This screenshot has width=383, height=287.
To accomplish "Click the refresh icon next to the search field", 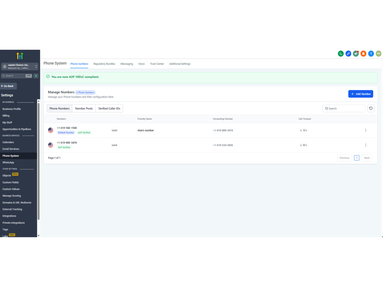I will (x=371, y=108).
